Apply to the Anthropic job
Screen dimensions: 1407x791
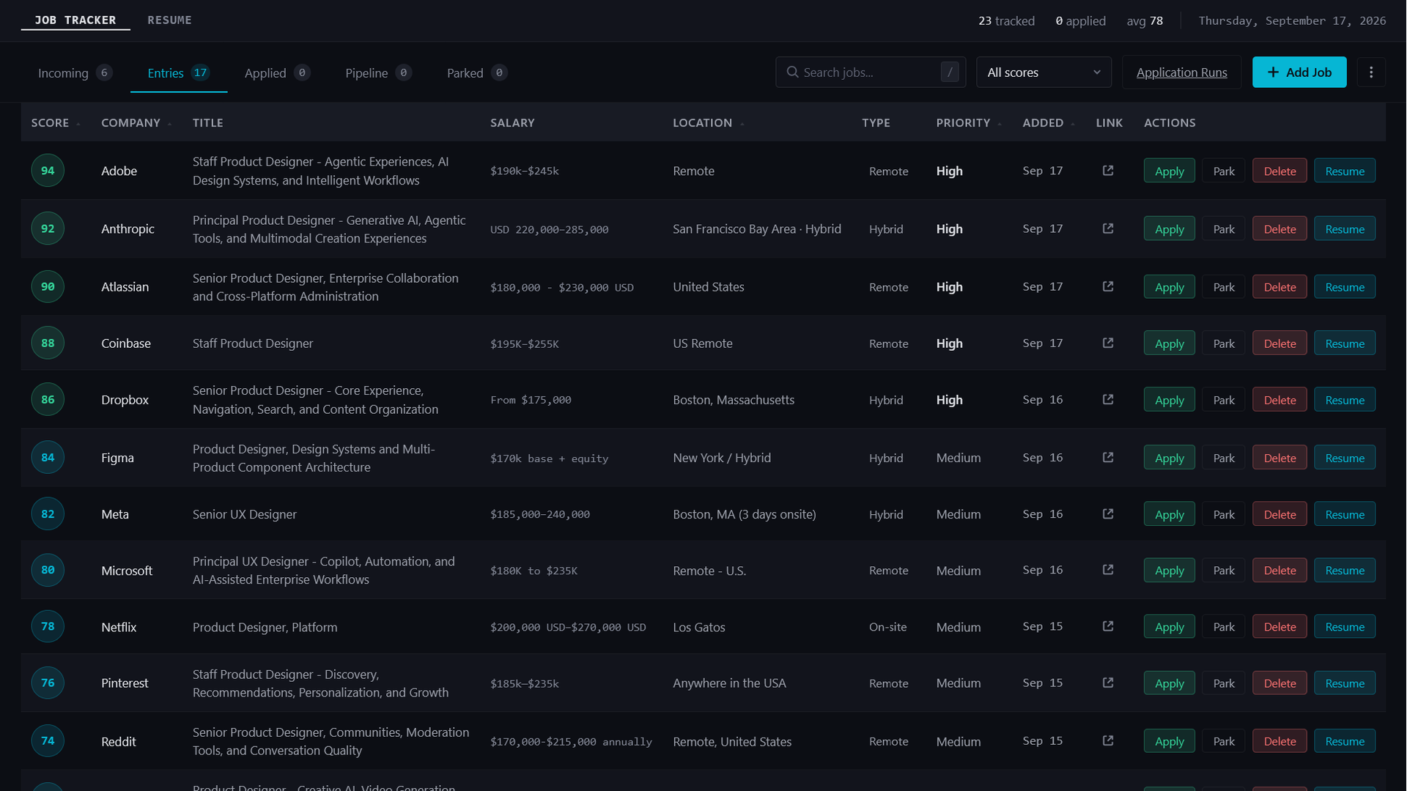point(1169,229)
